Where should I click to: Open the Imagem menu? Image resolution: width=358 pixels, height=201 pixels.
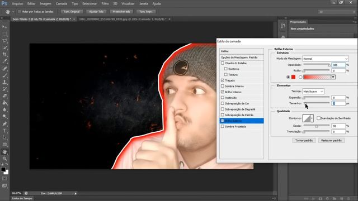45,4
